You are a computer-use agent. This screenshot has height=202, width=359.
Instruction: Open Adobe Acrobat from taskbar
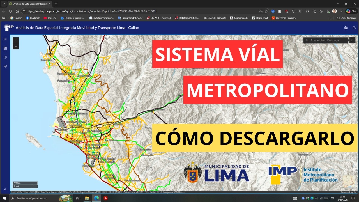pyautogui.click(x=106, y=198)
